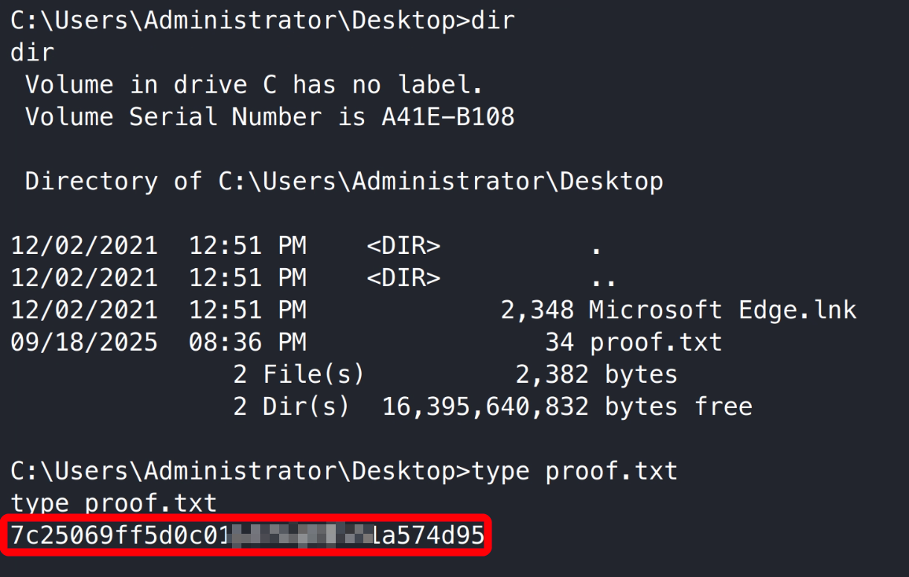The image size is (909, 577).
Task: Click the double-dot parent directory entry
Action: coord(603,278)
